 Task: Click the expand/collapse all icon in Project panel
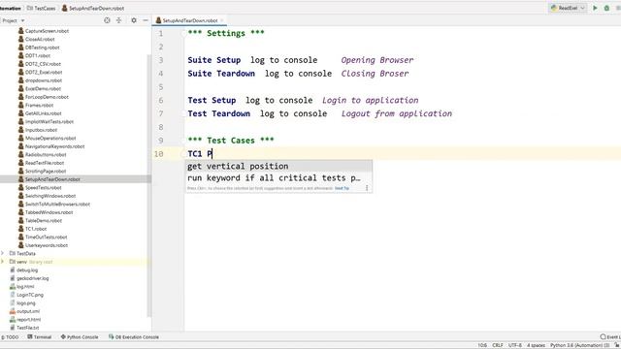[x=118, y=20]
